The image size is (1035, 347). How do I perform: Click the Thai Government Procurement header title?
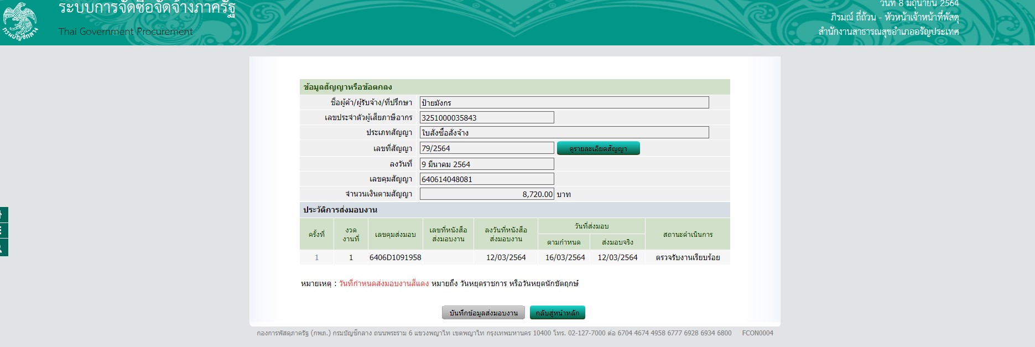pyautogui.click(x=126, y=32)
